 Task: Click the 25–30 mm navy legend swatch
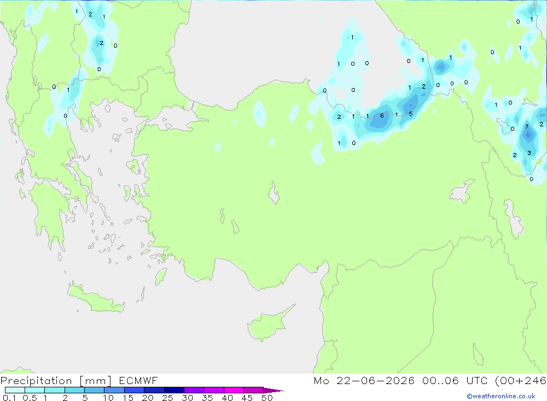pos(174,390)
